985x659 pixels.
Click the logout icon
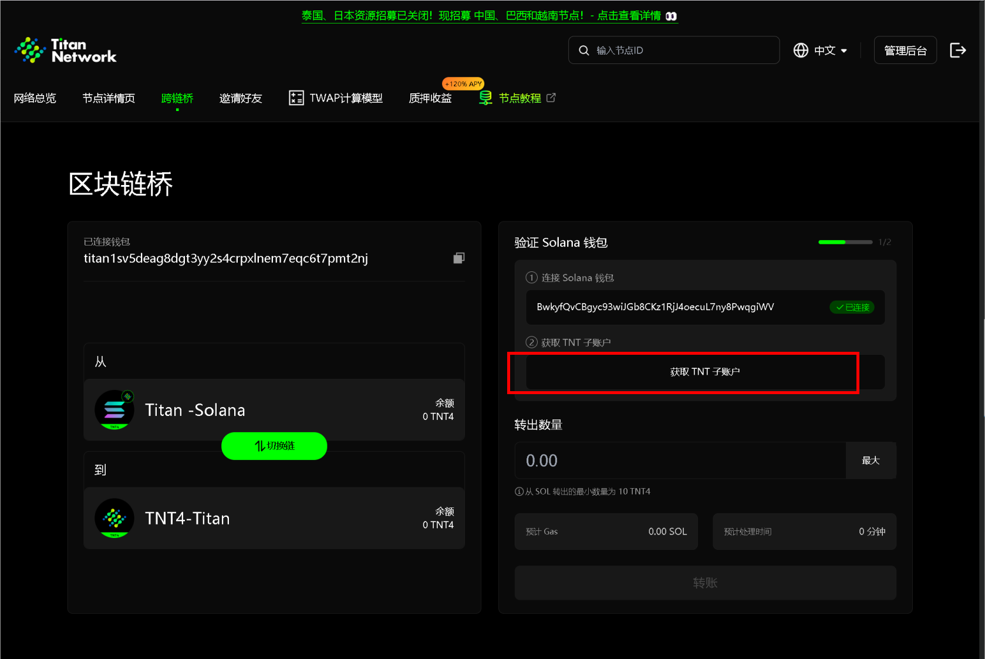(x=957, y=51)
